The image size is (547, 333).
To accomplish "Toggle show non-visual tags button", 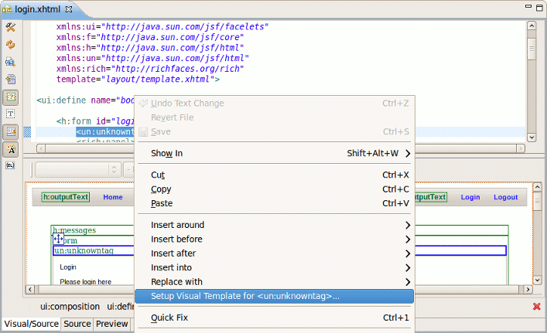I will (x=11, y=114).
